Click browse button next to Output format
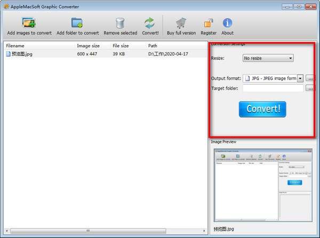Image resolution: width=320 pixels, height=238 pixels. click(x=310, y=78)
